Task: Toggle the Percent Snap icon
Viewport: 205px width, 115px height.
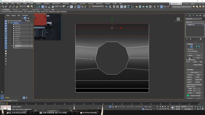Action: (x=82, y=6)
